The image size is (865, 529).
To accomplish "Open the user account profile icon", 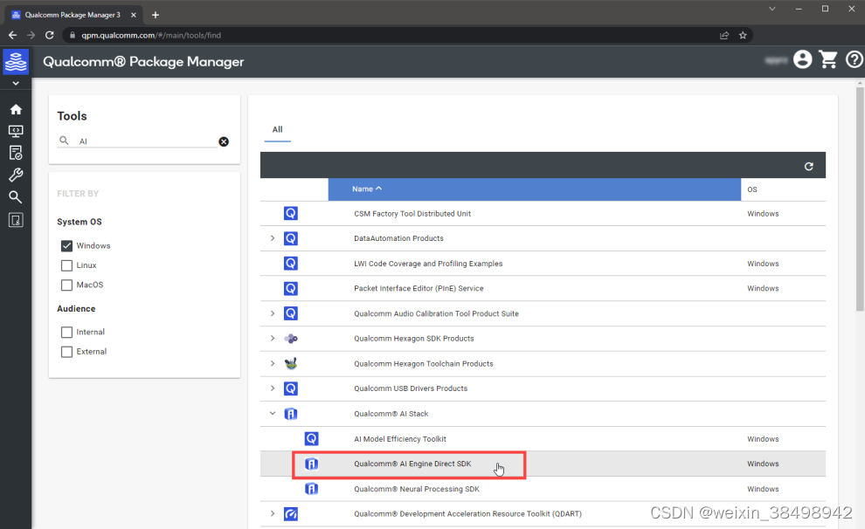I will [x=802, y=59].
